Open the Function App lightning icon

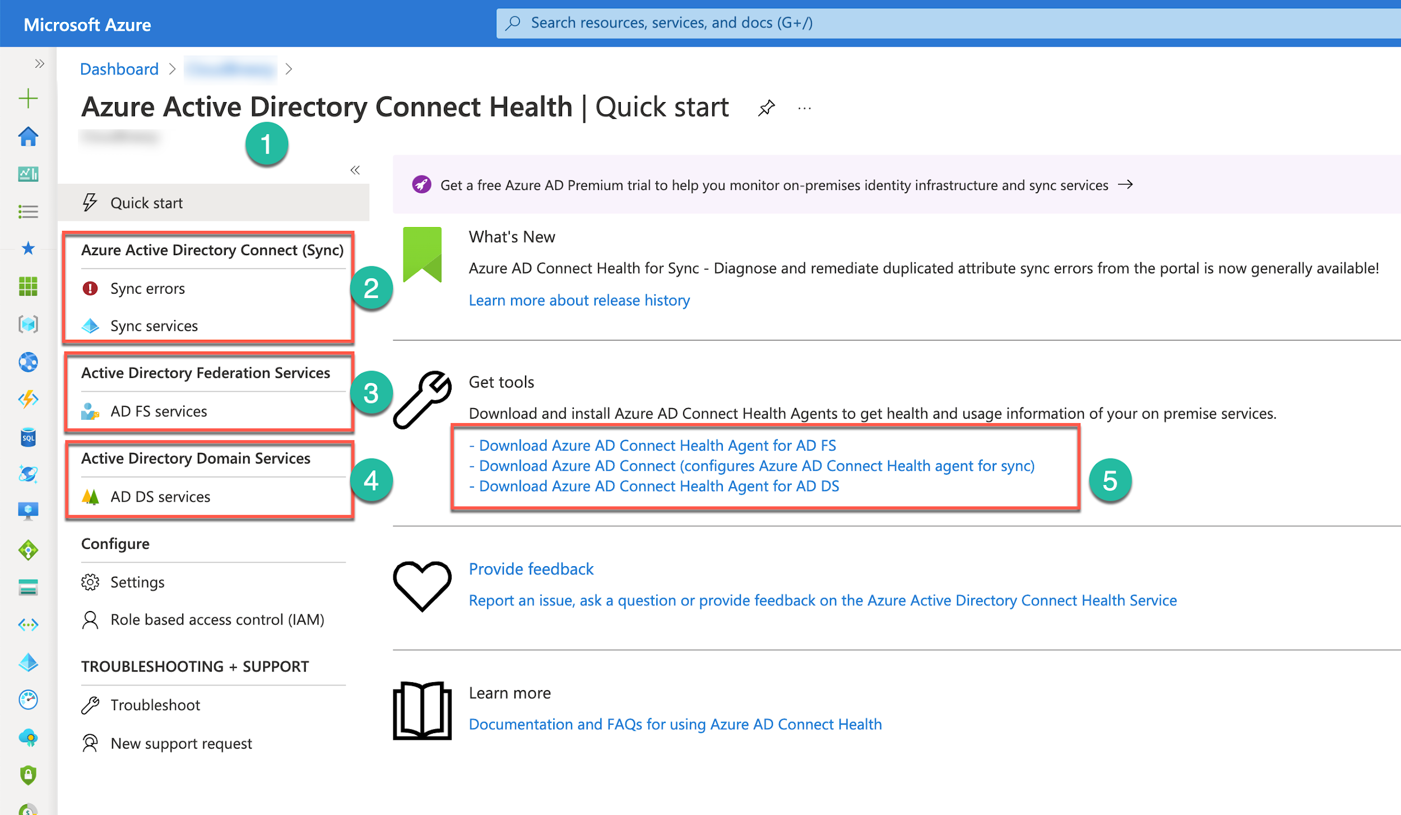tap(28, 399)
